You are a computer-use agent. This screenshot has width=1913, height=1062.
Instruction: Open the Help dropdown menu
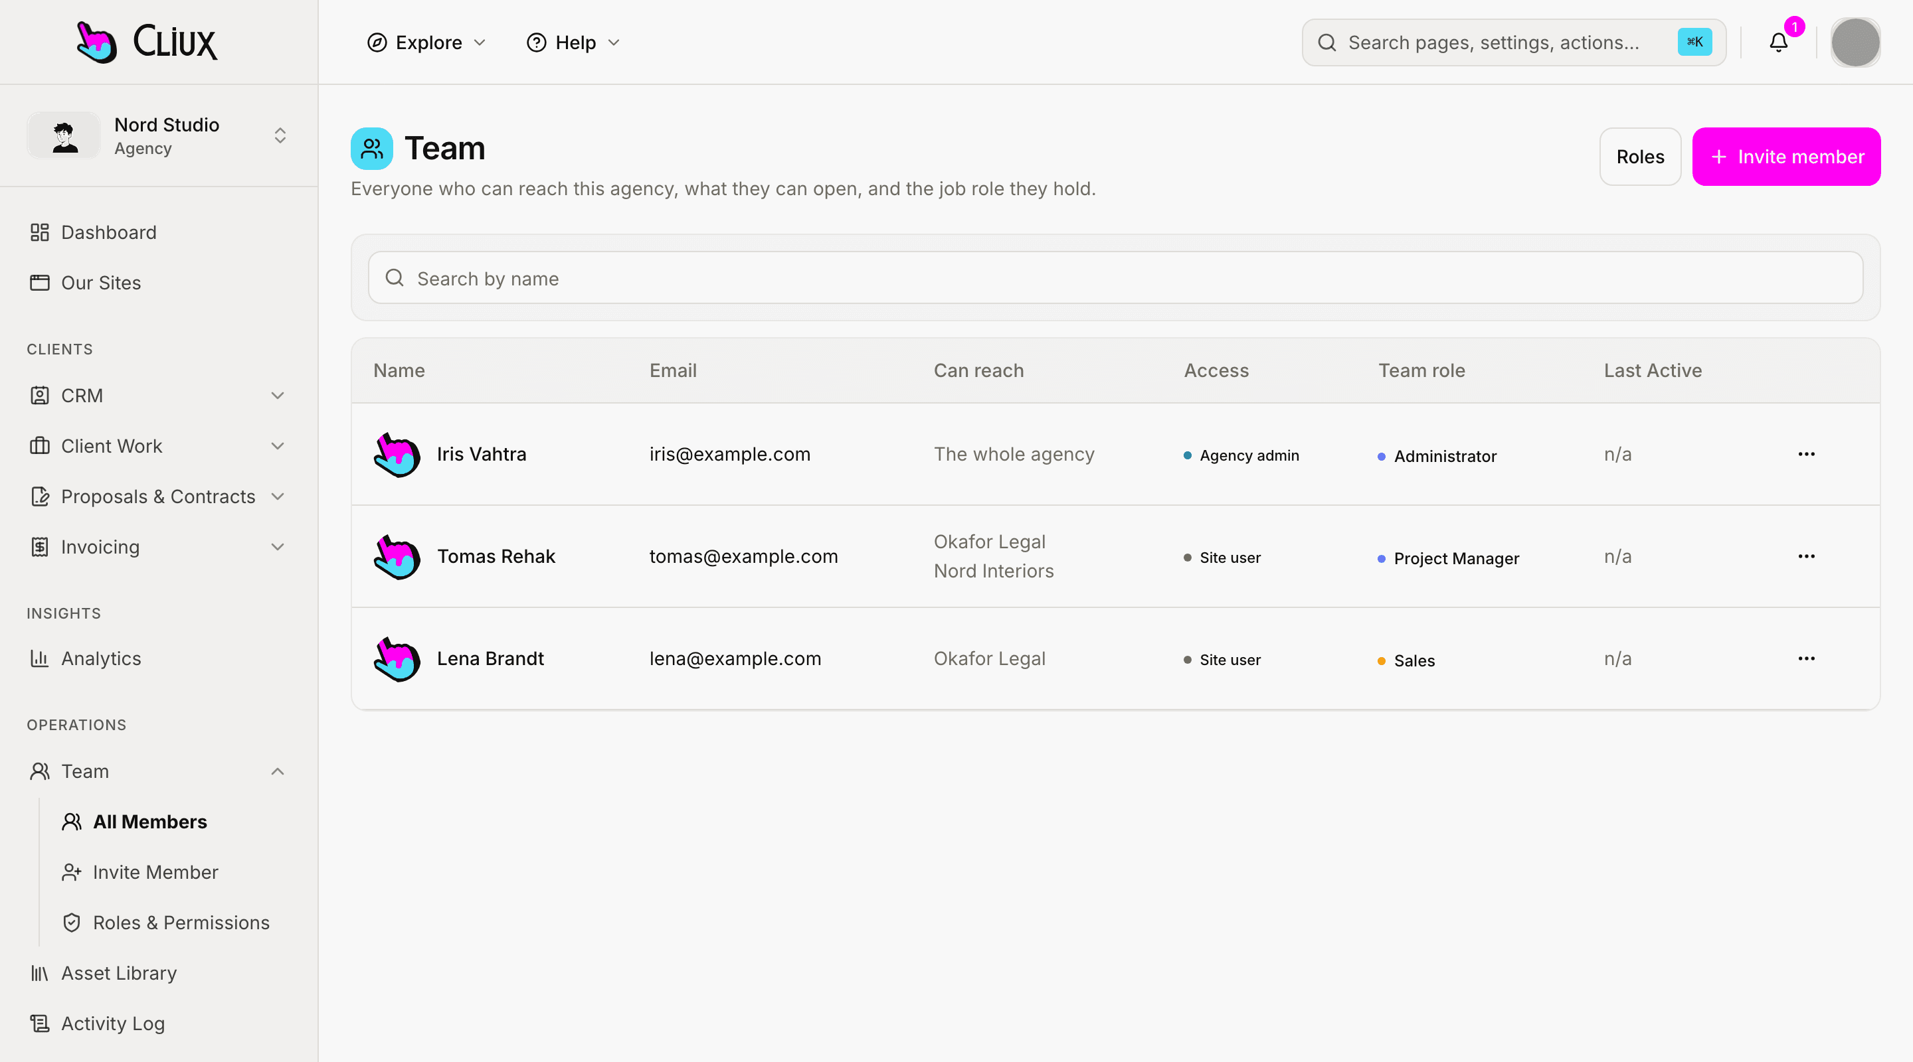tap(573, 42)
